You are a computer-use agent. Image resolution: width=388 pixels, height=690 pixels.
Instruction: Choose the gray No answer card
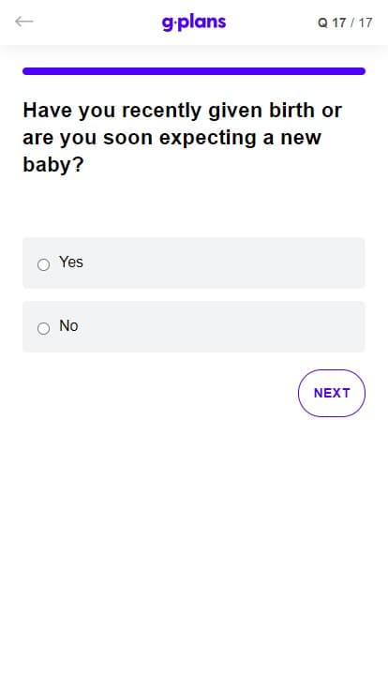tap(194, 326)
